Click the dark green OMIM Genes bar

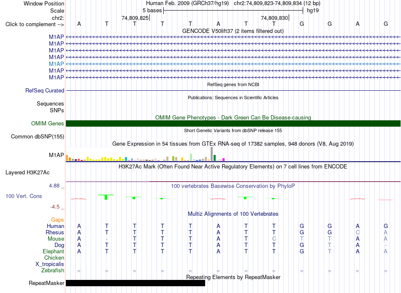(x=233, y=124)
